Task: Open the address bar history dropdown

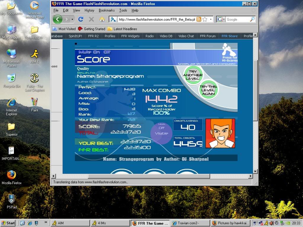Action: pos(211,20)
